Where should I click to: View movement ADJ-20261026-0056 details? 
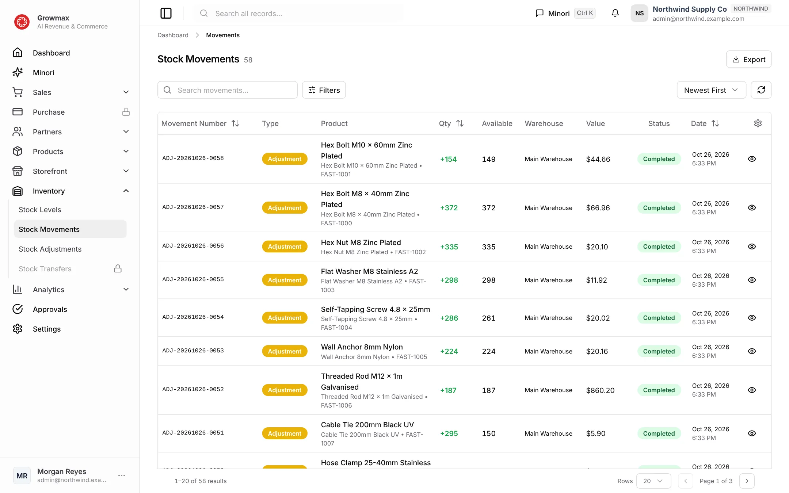point(752,246)
